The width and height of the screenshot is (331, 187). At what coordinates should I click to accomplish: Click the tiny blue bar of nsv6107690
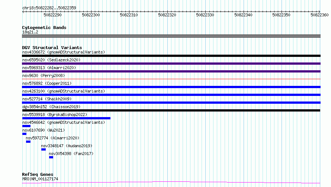click(24, 134)
